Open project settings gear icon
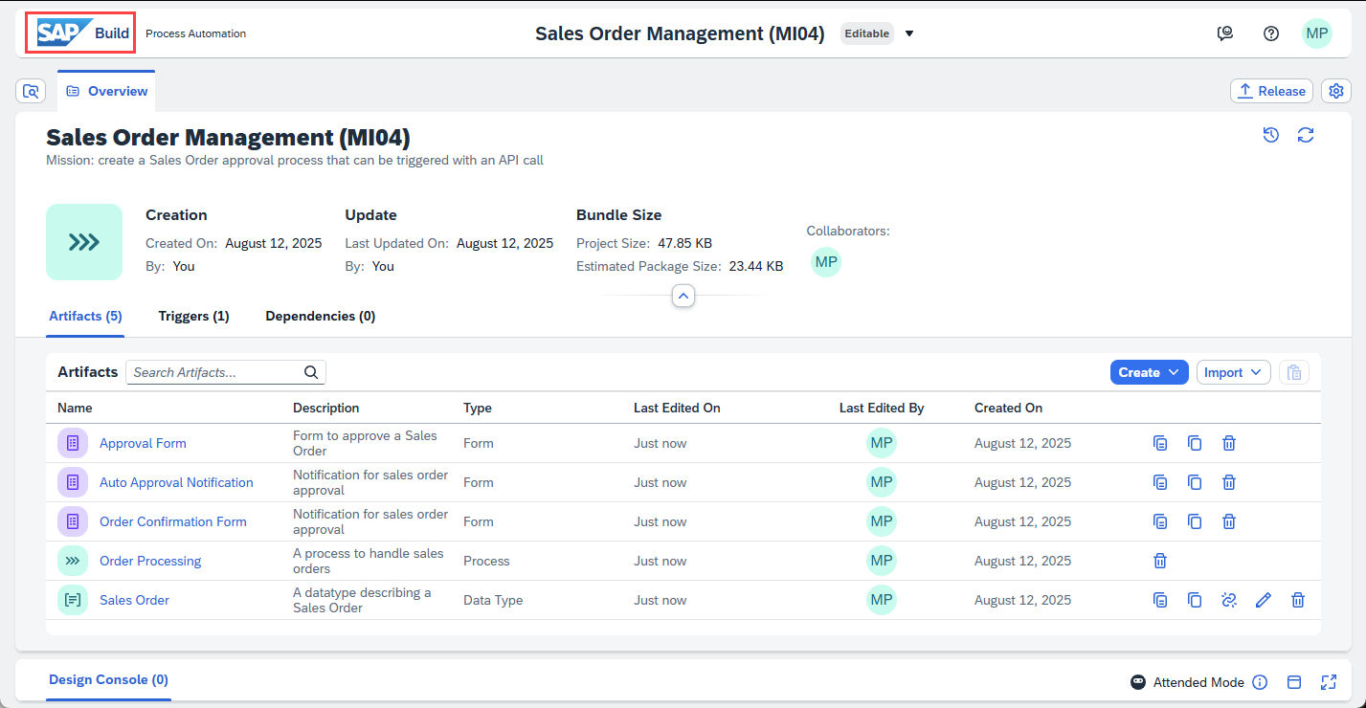 click(x=1336, y=91)
